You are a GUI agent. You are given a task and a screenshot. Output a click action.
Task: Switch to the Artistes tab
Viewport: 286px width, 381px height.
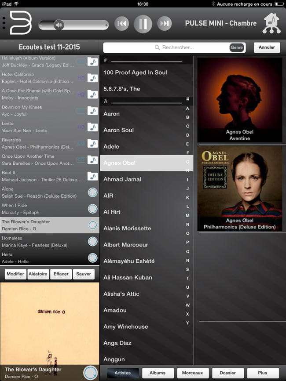click(x=123, y=373)
